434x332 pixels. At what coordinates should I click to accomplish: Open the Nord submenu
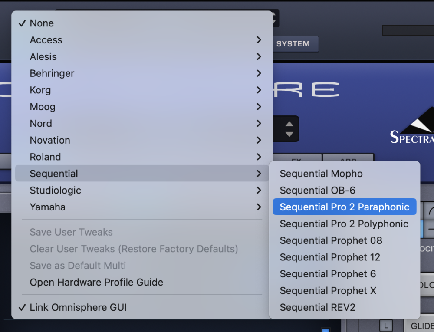[x=41, y=124]
